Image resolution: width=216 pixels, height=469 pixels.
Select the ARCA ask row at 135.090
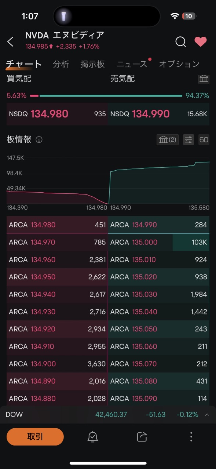159,399
